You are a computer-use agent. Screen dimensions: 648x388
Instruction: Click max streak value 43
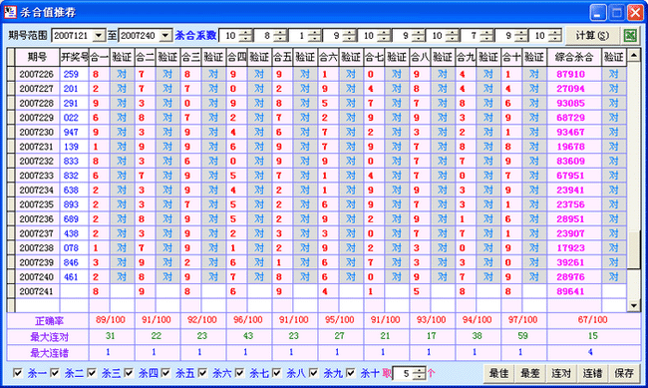click(x=248, y=336)
